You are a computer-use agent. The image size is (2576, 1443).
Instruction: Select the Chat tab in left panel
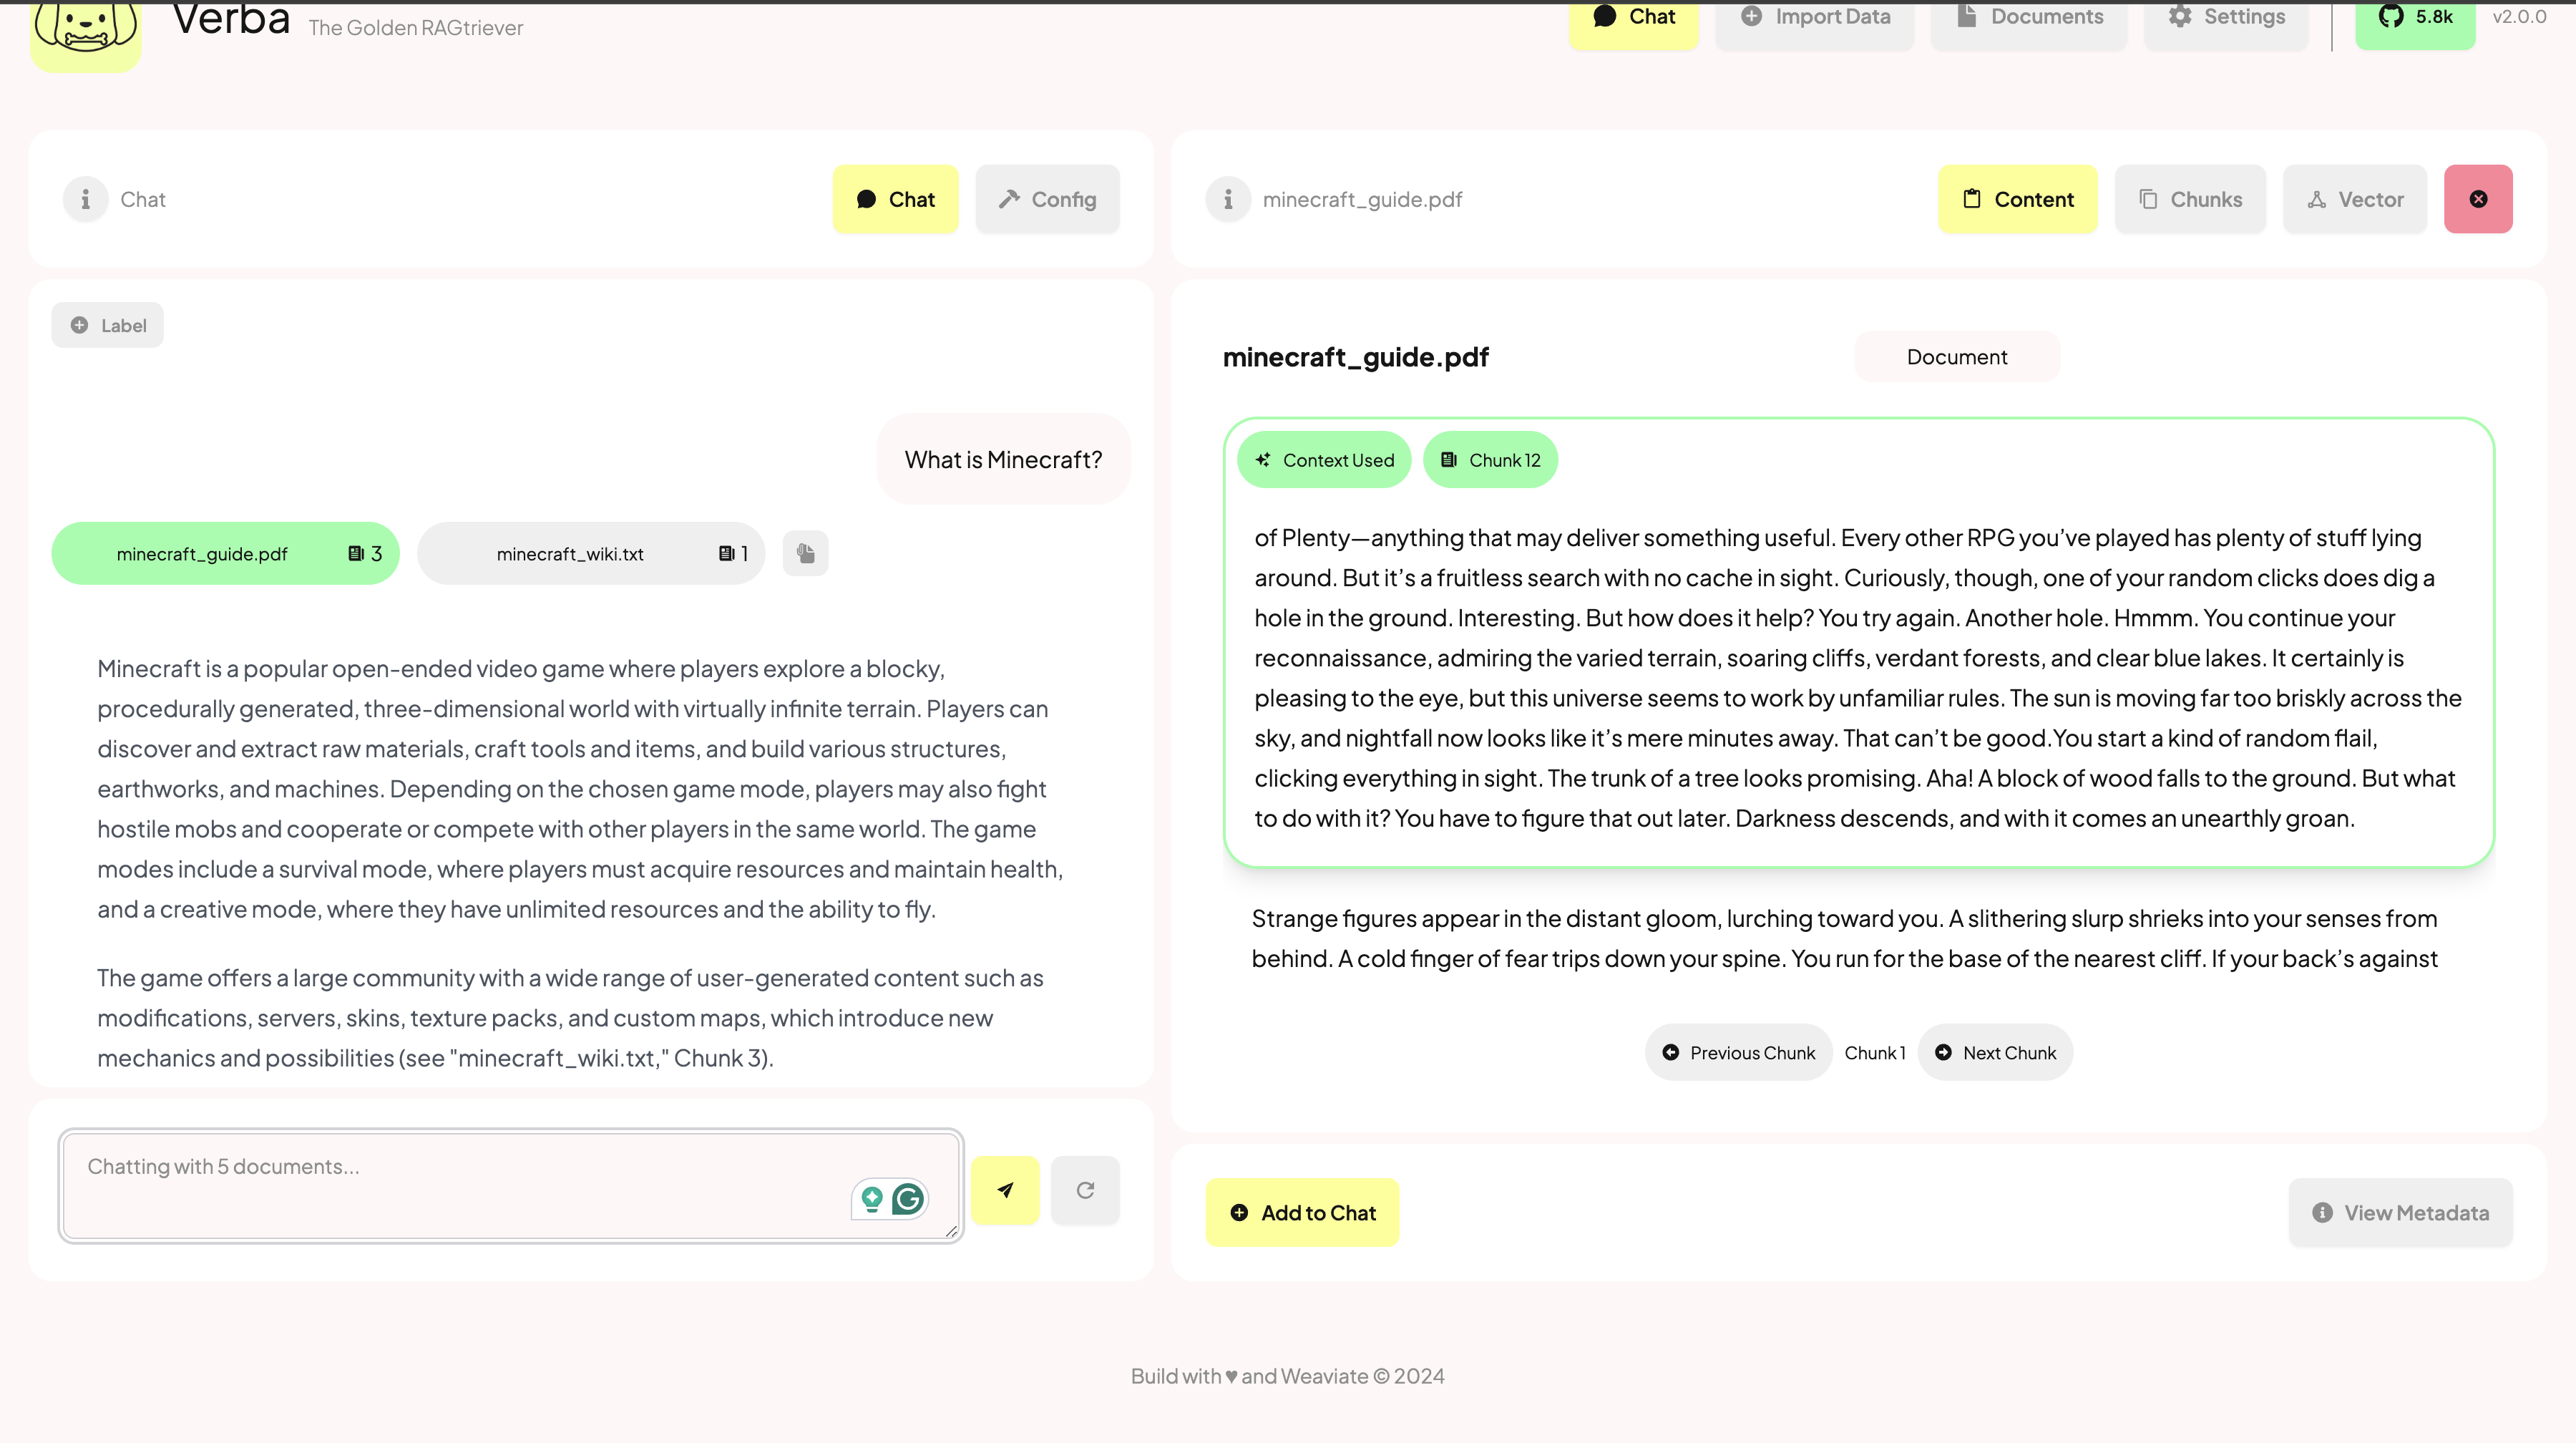click(x=895, y=198)
